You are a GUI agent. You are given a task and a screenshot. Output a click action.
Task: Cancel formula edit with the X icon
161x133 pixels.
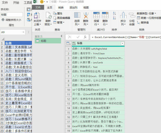pyautogui.click(x=70, y=37)
